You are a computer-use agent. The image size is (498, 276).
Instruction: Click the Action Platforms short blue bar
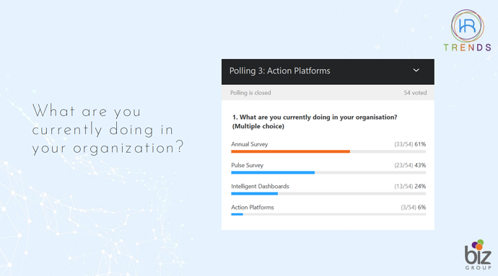[x=237, y=215]
